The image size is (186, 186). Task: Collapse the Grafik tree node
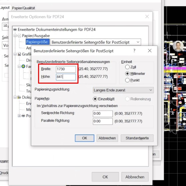(x=15, y=54)
